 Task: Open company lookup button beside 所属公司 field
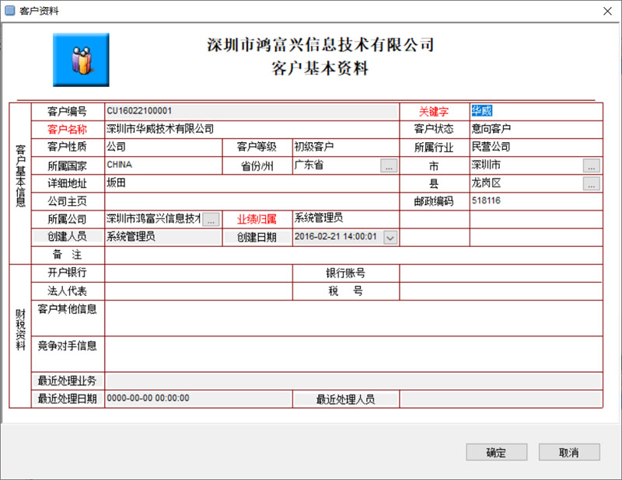tap(211, 219)
